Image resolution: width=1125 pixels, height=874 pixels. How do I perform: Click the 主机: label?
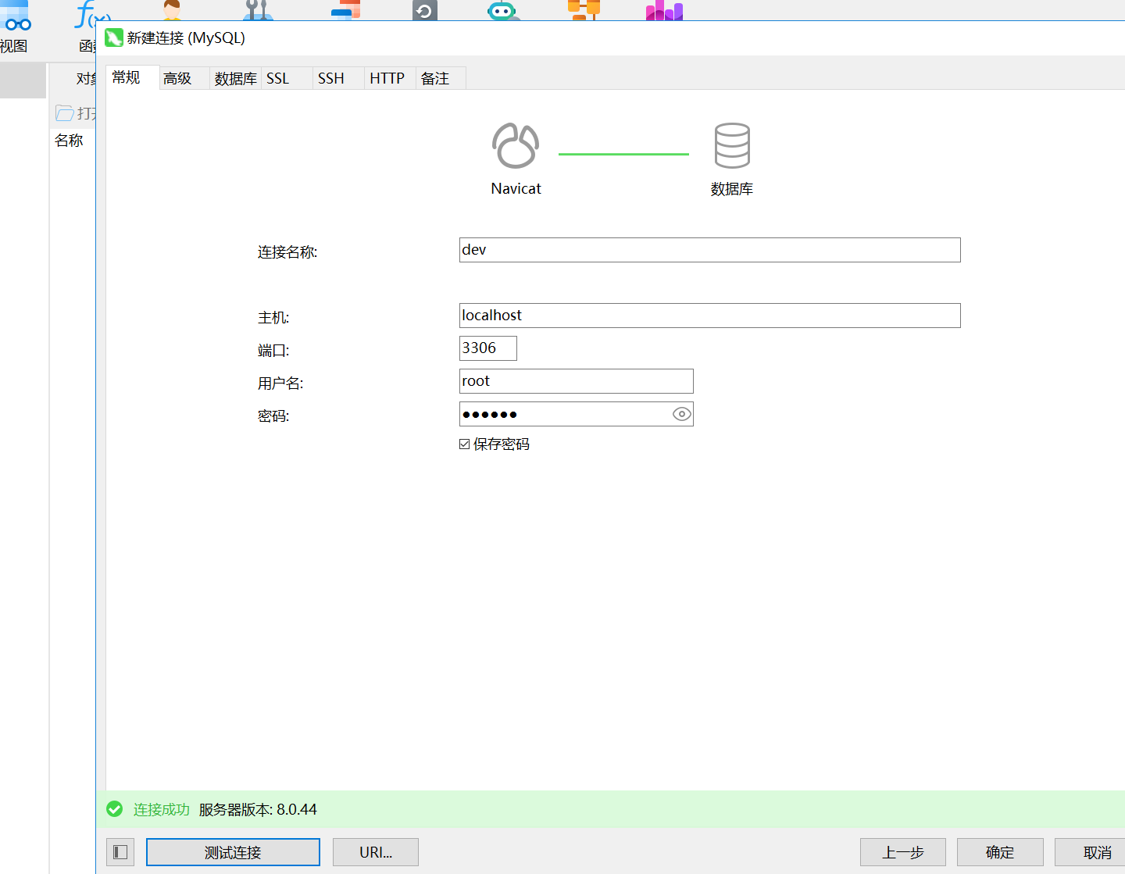pos(273,317)
